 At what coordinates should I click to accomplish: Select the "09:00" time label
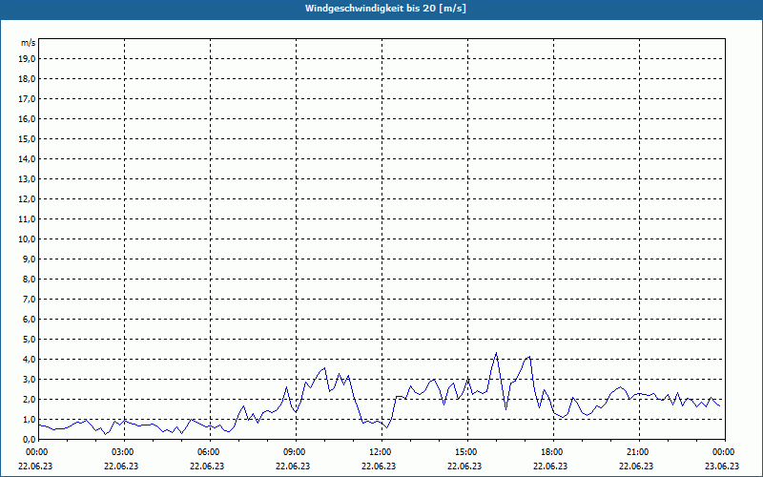coord(296,452)
